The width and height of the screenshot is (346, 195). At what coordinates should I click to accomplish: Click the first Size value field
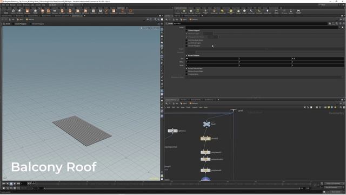coord(212,58)
